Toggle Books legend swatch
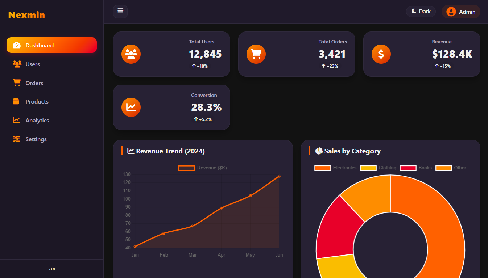The height and width of the screenshot is (278, 488). [x=408, y=168]
